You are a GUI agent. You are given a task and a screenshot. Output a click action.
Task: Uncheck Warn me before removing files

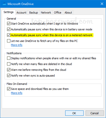pyautogui.click(x=9, y=70)
